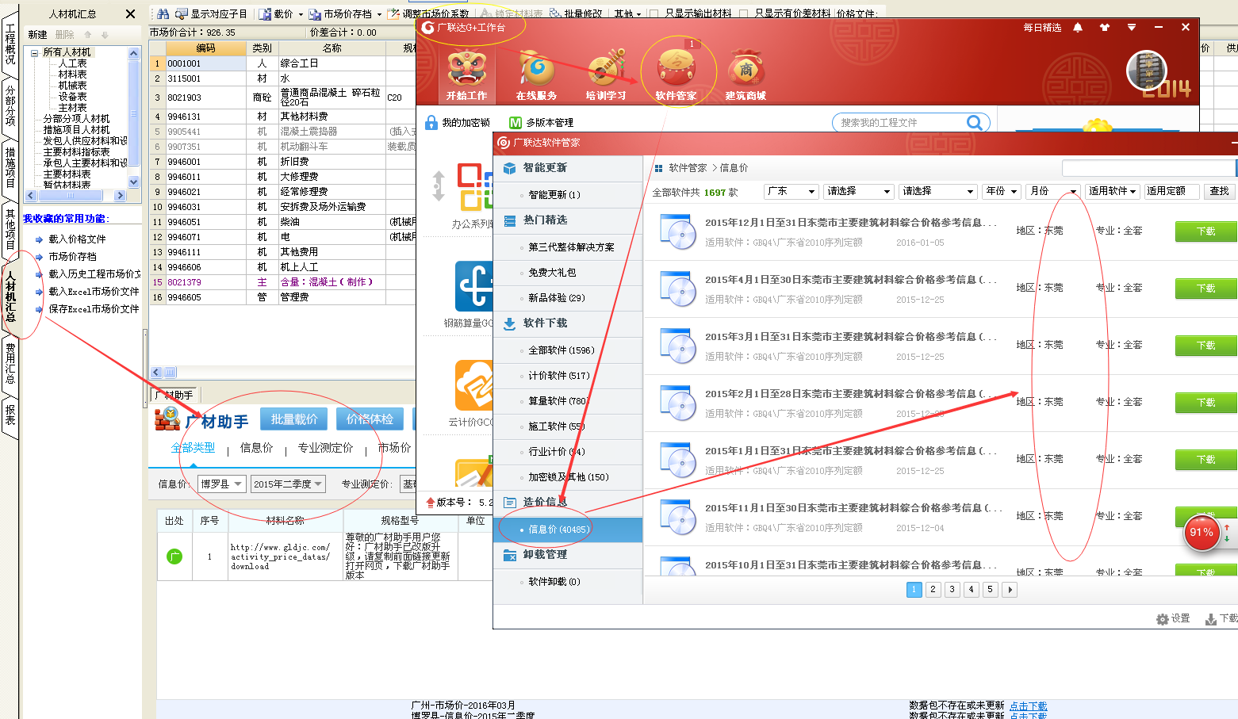Click the 价格体检 button
This screenshot has height=719, width=1238.
370,419
